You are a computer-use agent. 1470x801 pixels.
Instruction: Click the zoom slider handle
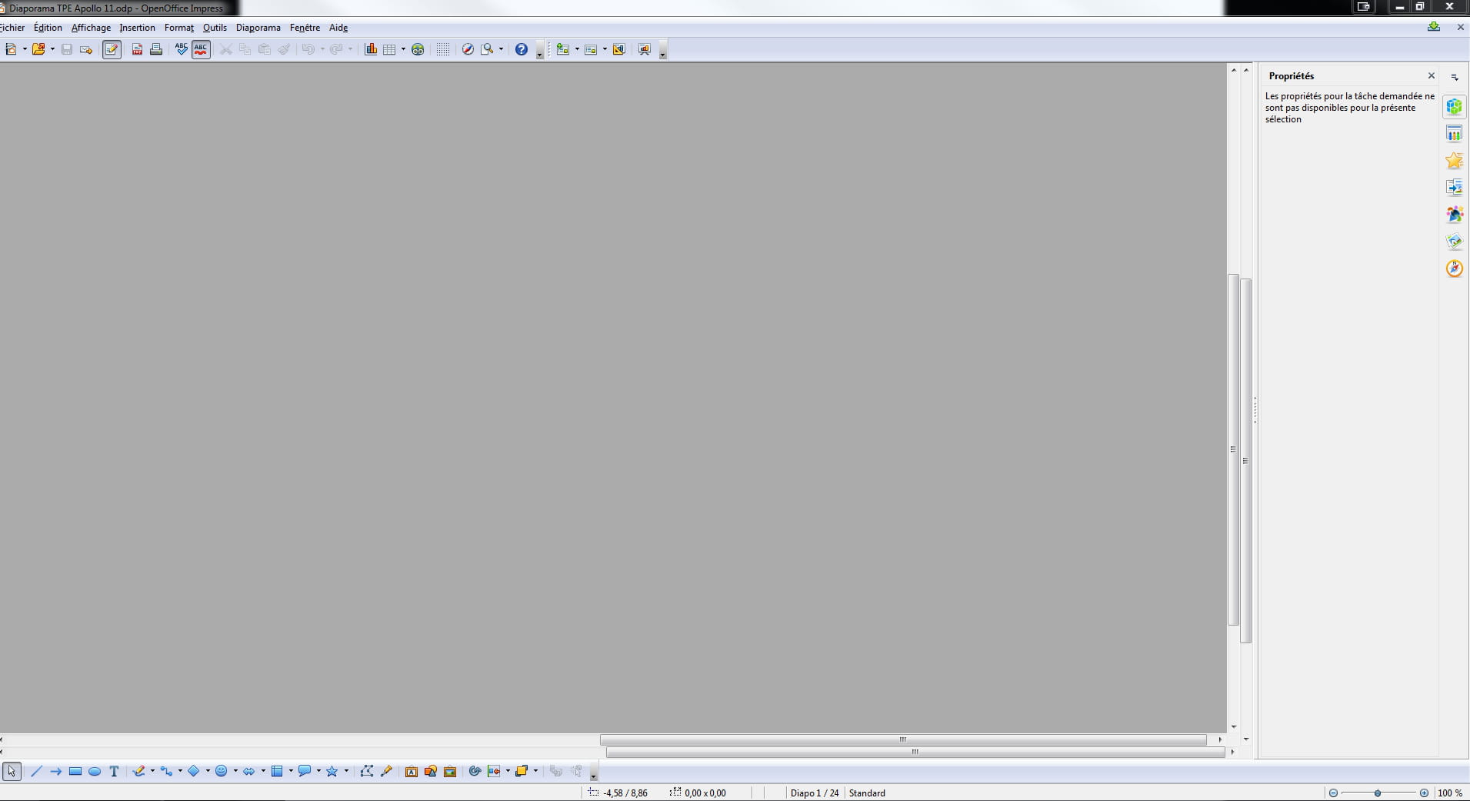1378,793
